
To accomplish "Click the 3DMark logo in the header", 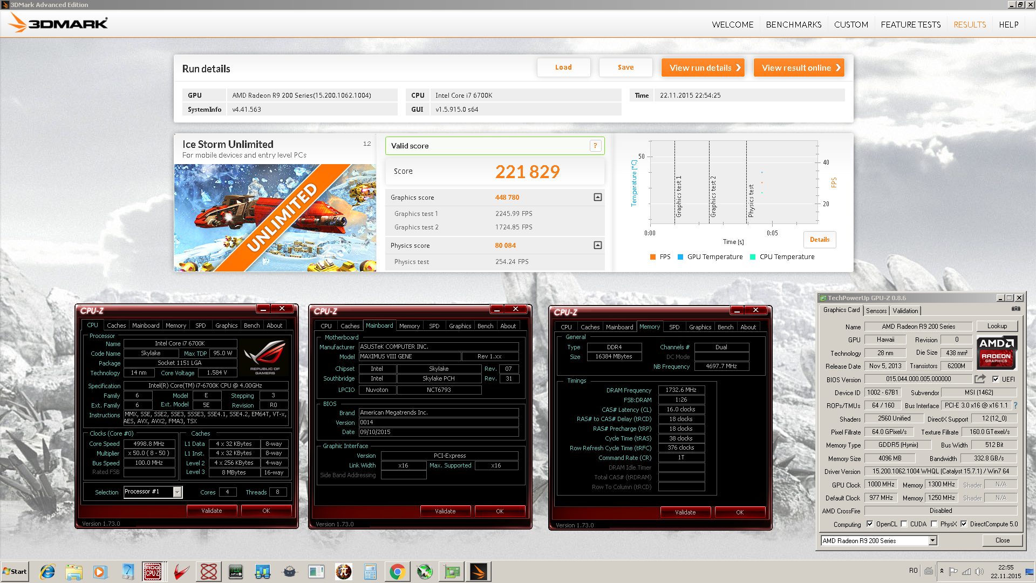I will pos(58,23).
